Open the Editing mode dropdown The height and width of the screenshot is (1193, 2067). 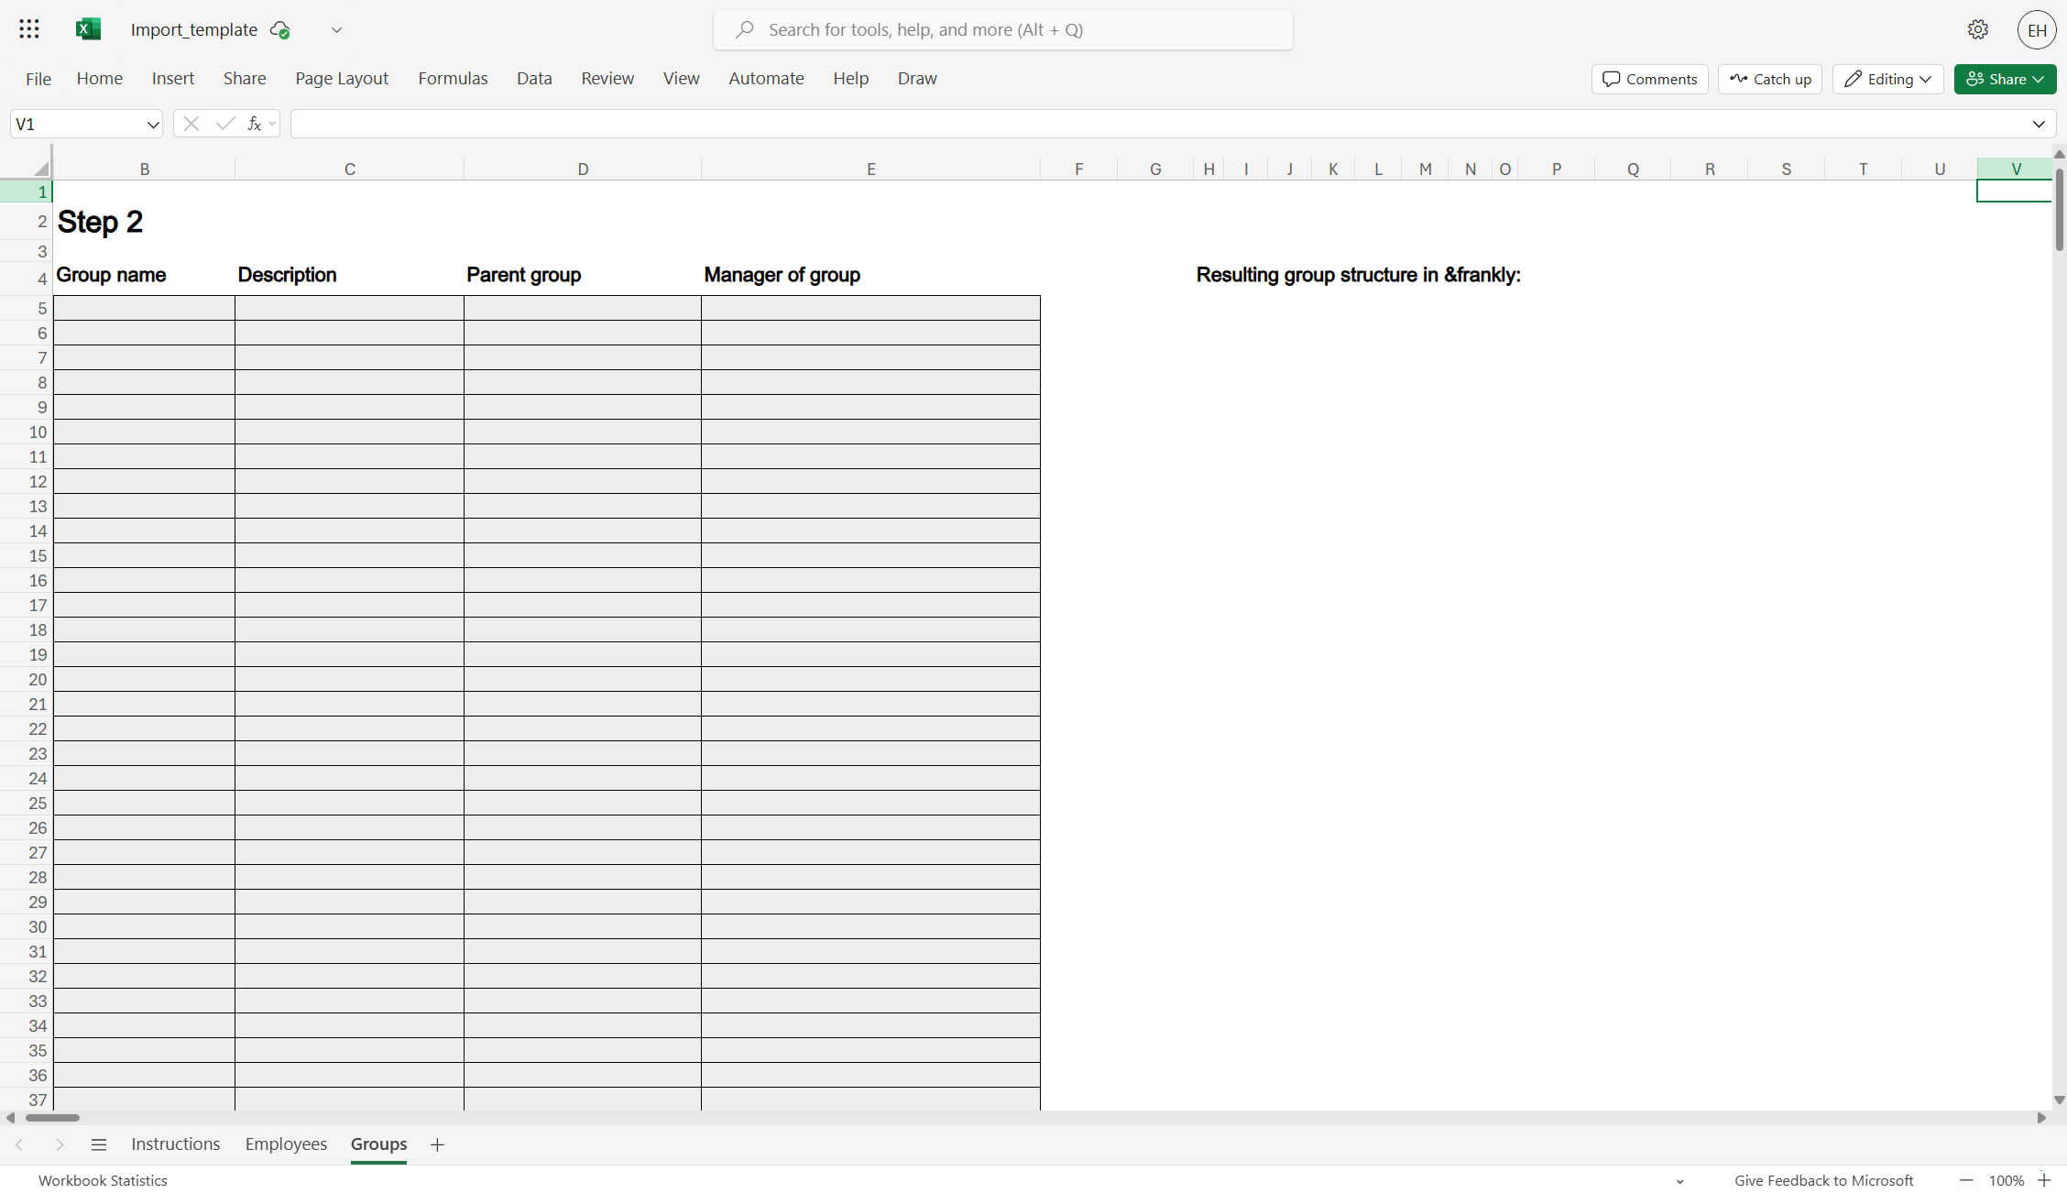point(1887,79)
